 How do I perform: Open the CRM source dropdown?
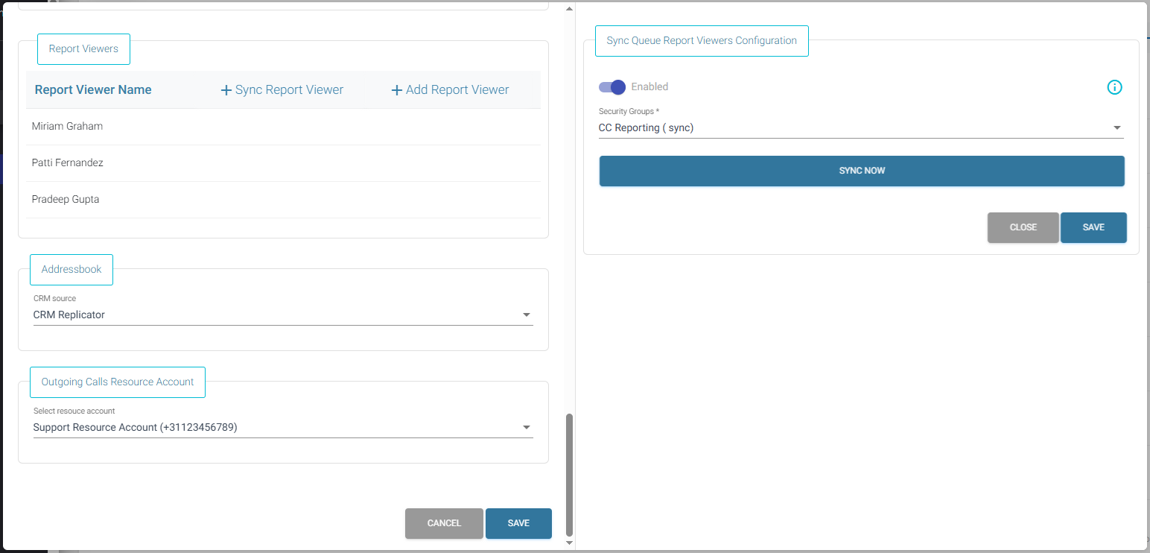(x=283, y=315)
